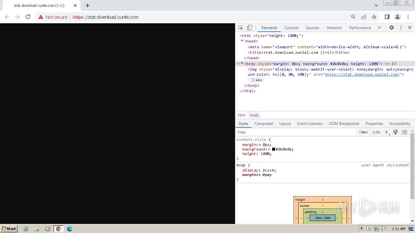Screen dimensions: 415x233
Task: Show more DevTools tabs chevron
Action: pyautogui.click(x=379, y=28)
